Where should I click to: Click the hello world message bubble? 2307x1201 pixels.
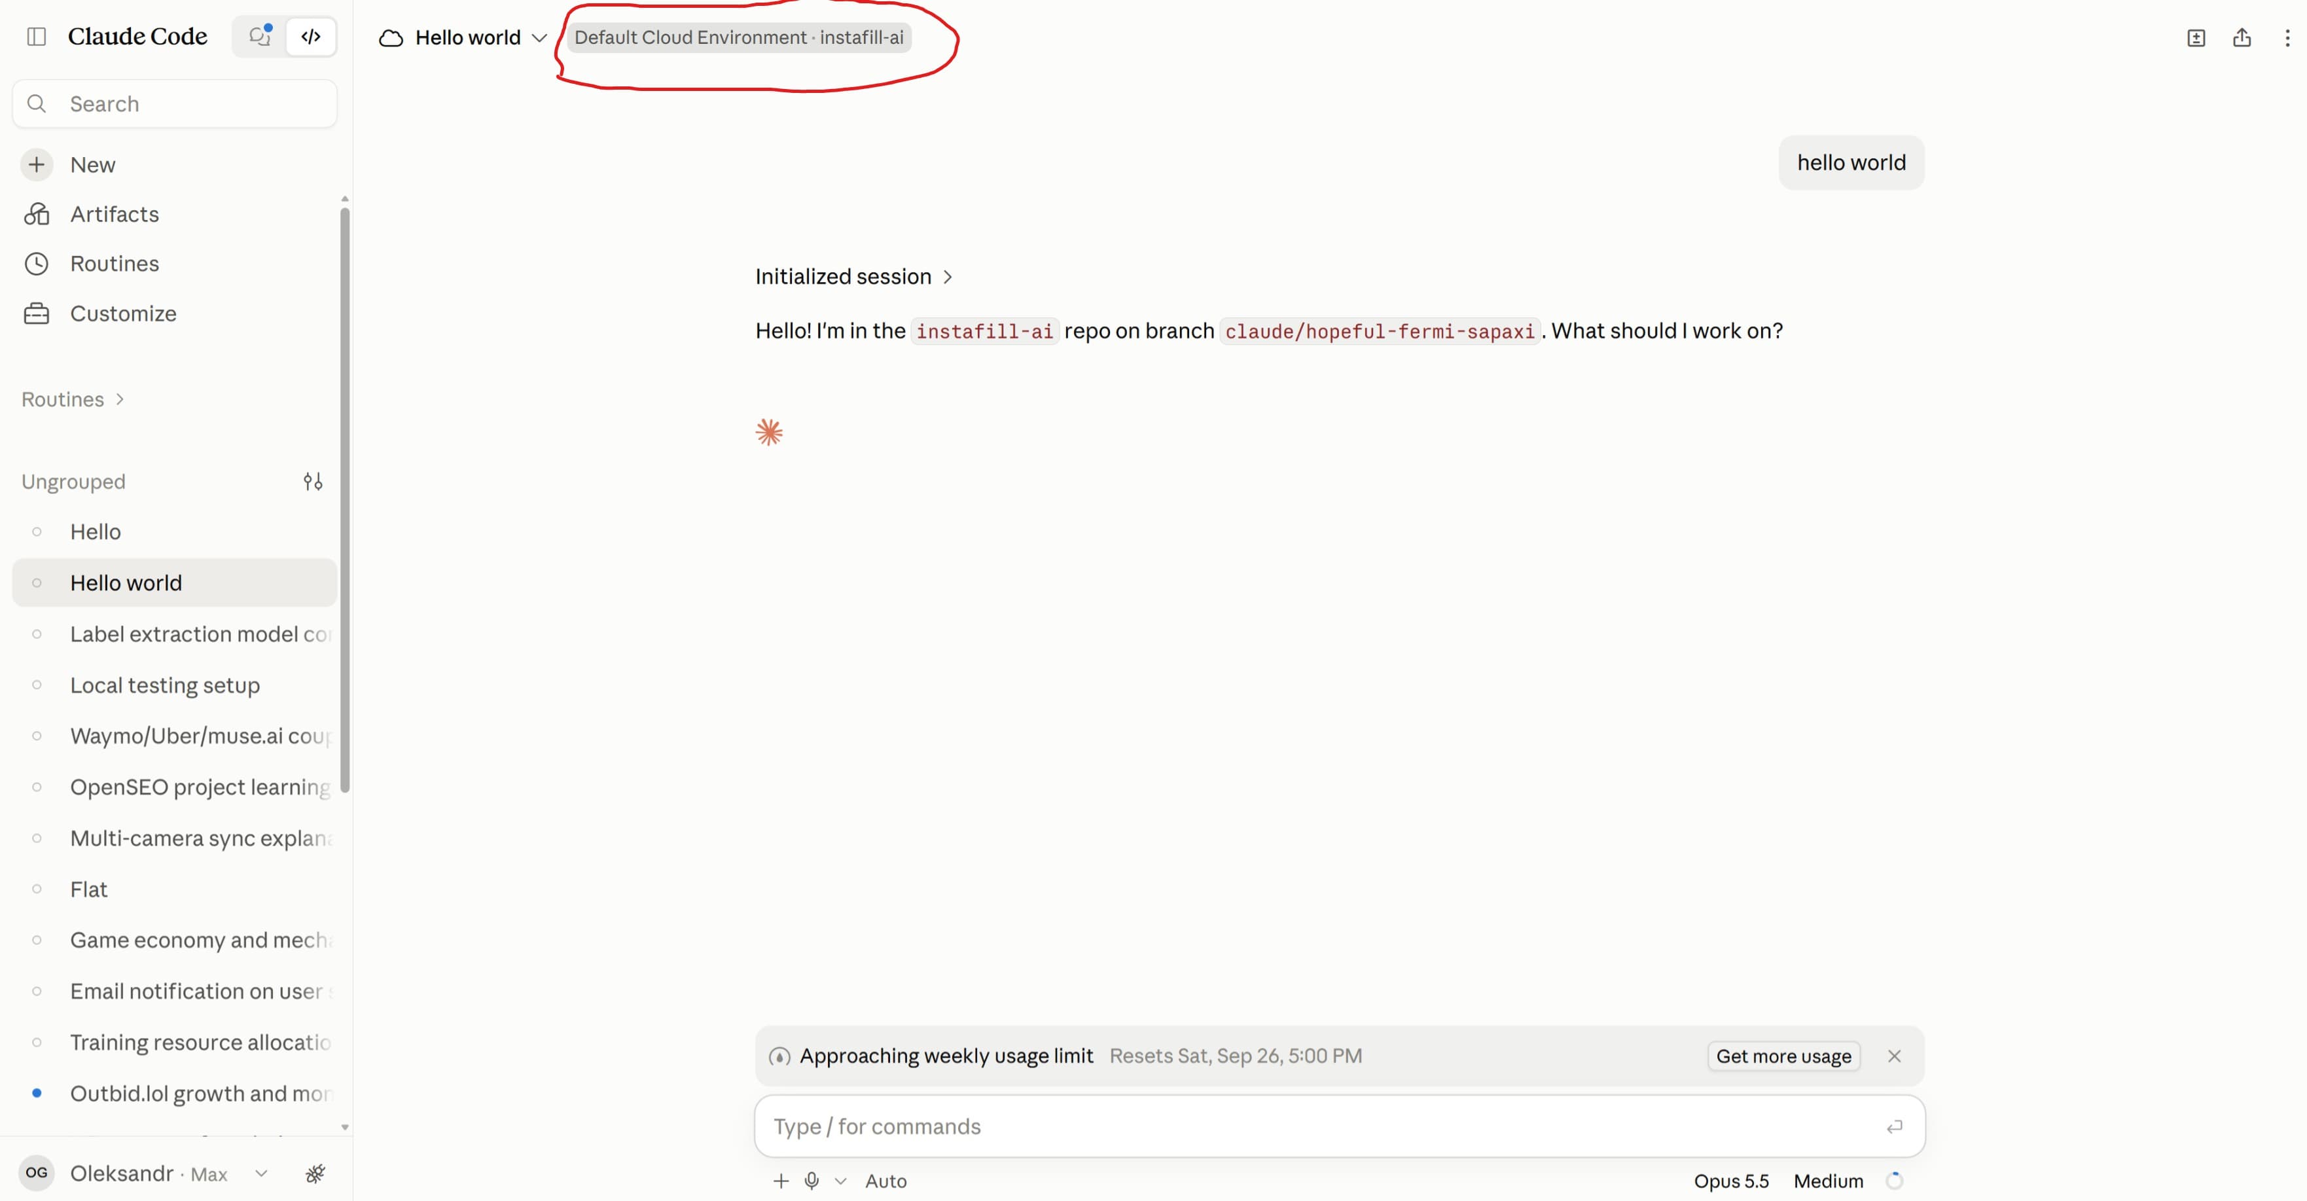(1851, 163)
